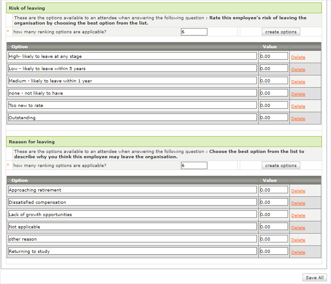
Task: Click the value field for 'Low - likely' option
Action: (x=274, y=69)
